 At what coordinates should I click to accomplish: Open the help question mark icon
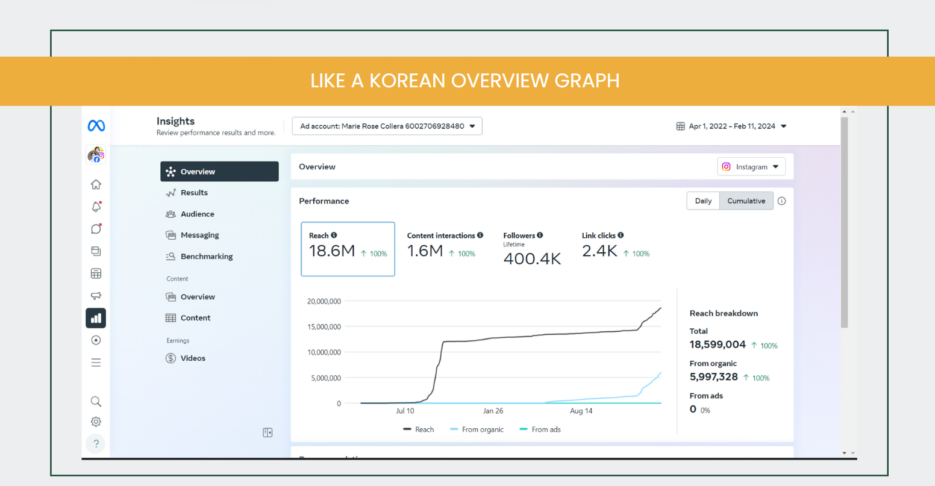pyautogui.click(x=96, y=444)
